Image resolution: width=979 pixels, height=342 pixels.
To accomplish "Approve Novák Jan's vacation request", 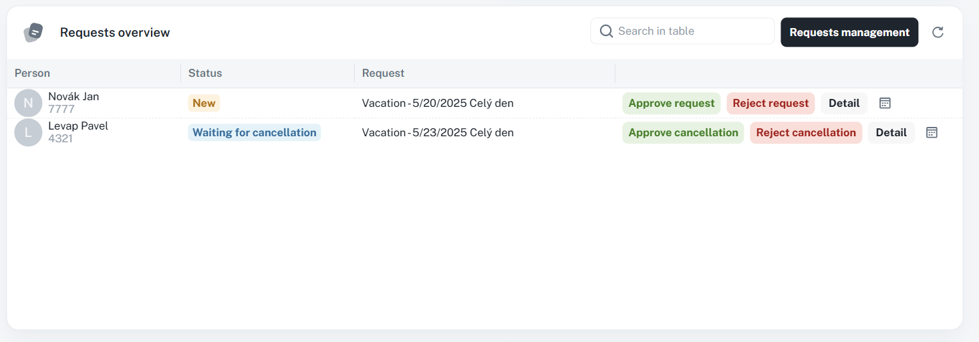I will point(671,104).
